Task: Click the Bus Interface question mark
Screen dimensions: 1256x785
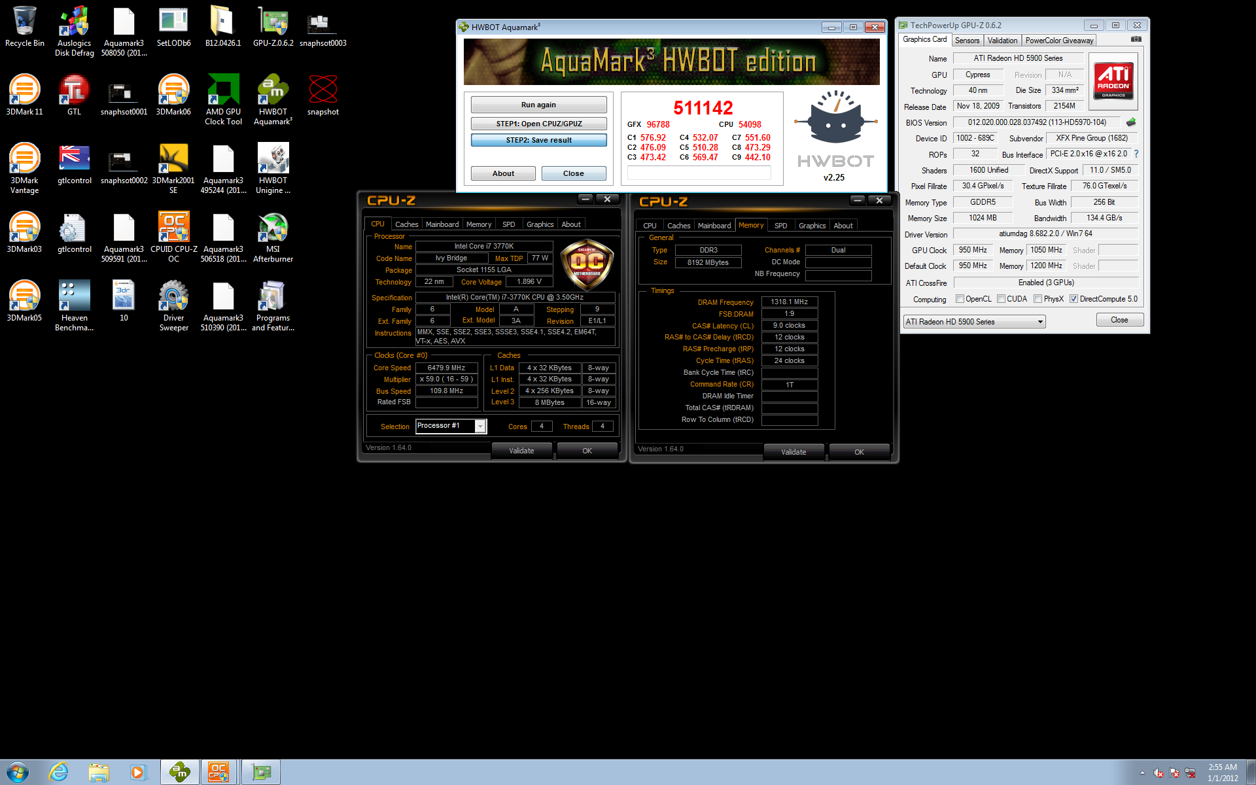Action: [x=1136, y=154]
